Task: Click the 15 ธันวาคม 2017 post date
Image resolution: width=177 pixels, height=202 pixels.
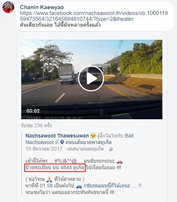Action: pos(44,149)
